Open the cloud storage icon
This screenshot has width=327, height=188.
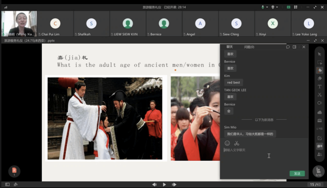pyautogui.click(x=320, y=112)
